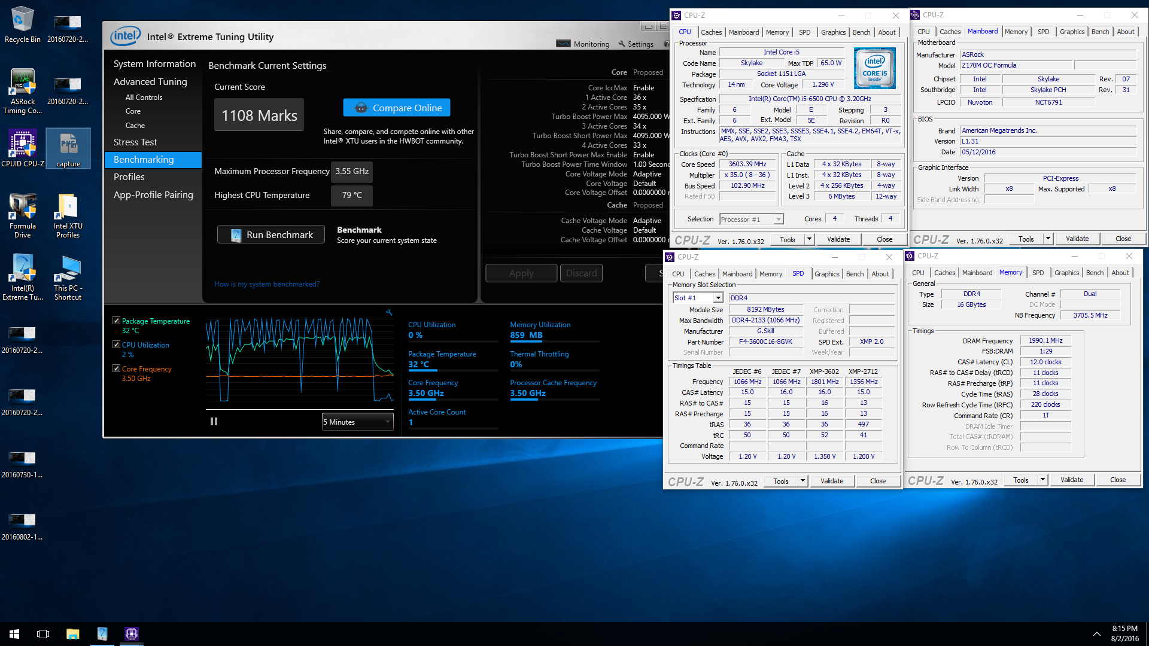This screenshot has width=1149, height=646.
Task: Open Profiles in XTU sidebar
Action: (x=129, y=177)
